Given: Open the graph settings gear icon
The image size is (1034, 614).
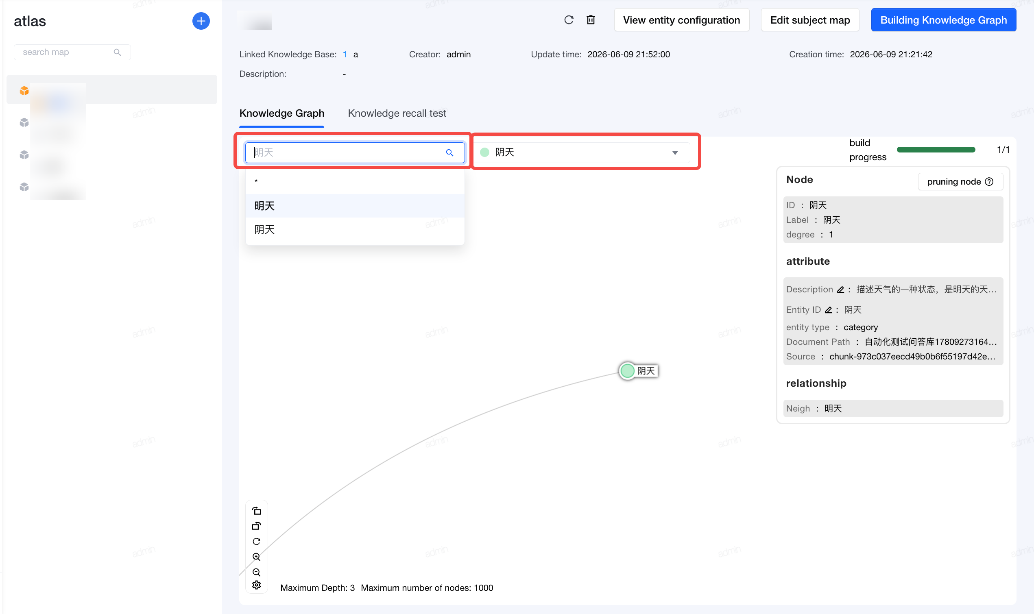Looking at the screenshot, I should (256, 585).
